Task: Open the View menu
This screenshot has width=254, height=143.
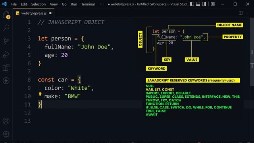Action: (54, 4)
